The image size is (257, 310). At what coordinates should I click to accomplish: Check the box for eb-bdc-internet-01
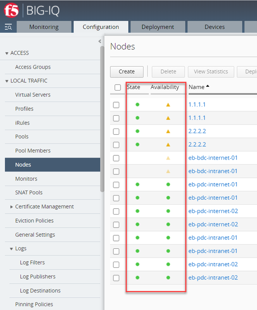pyautogui.click(x=116, y=158)
